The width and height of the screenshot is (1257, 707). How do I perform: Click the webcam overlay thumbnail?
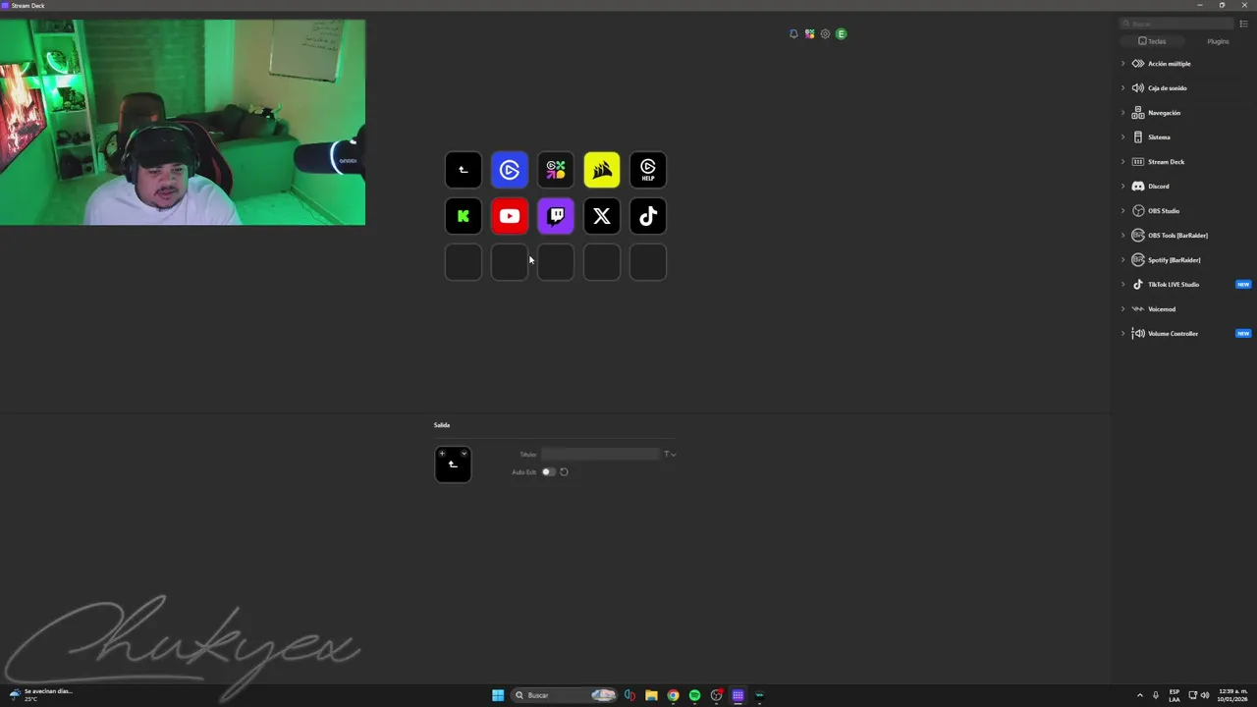pos(183,122)
